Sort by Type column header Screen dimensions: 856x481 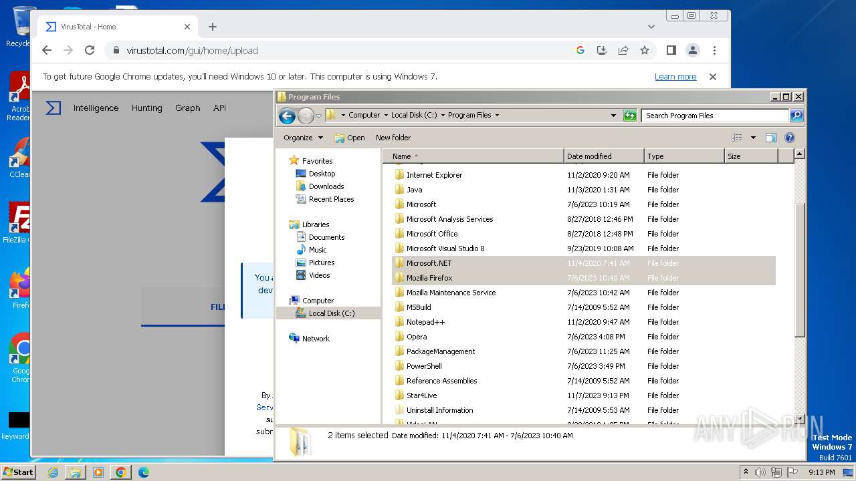[x=684, y=156]
